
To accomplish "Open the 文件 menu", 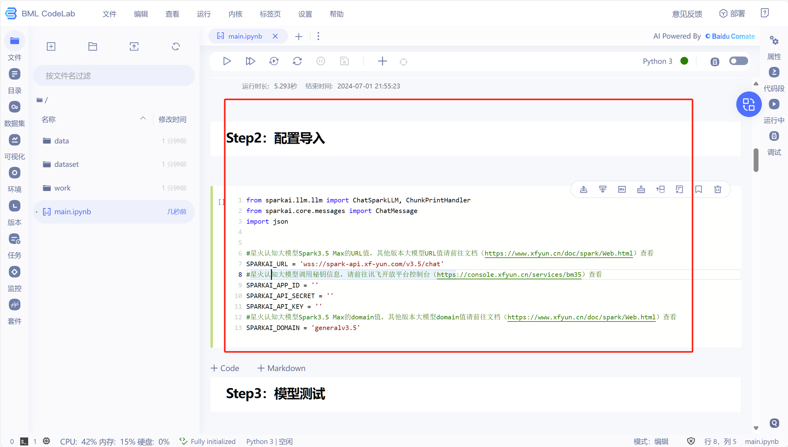I will [109, 14].
